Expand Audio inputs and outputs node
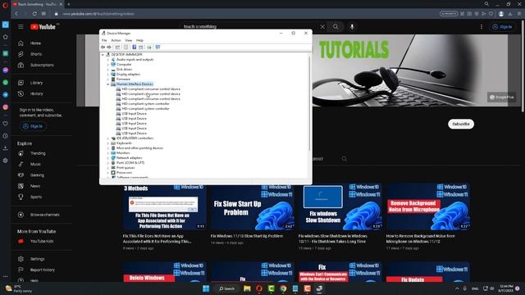Image resolution: width=525 pixels, height=295 pixels. (108, 60)
